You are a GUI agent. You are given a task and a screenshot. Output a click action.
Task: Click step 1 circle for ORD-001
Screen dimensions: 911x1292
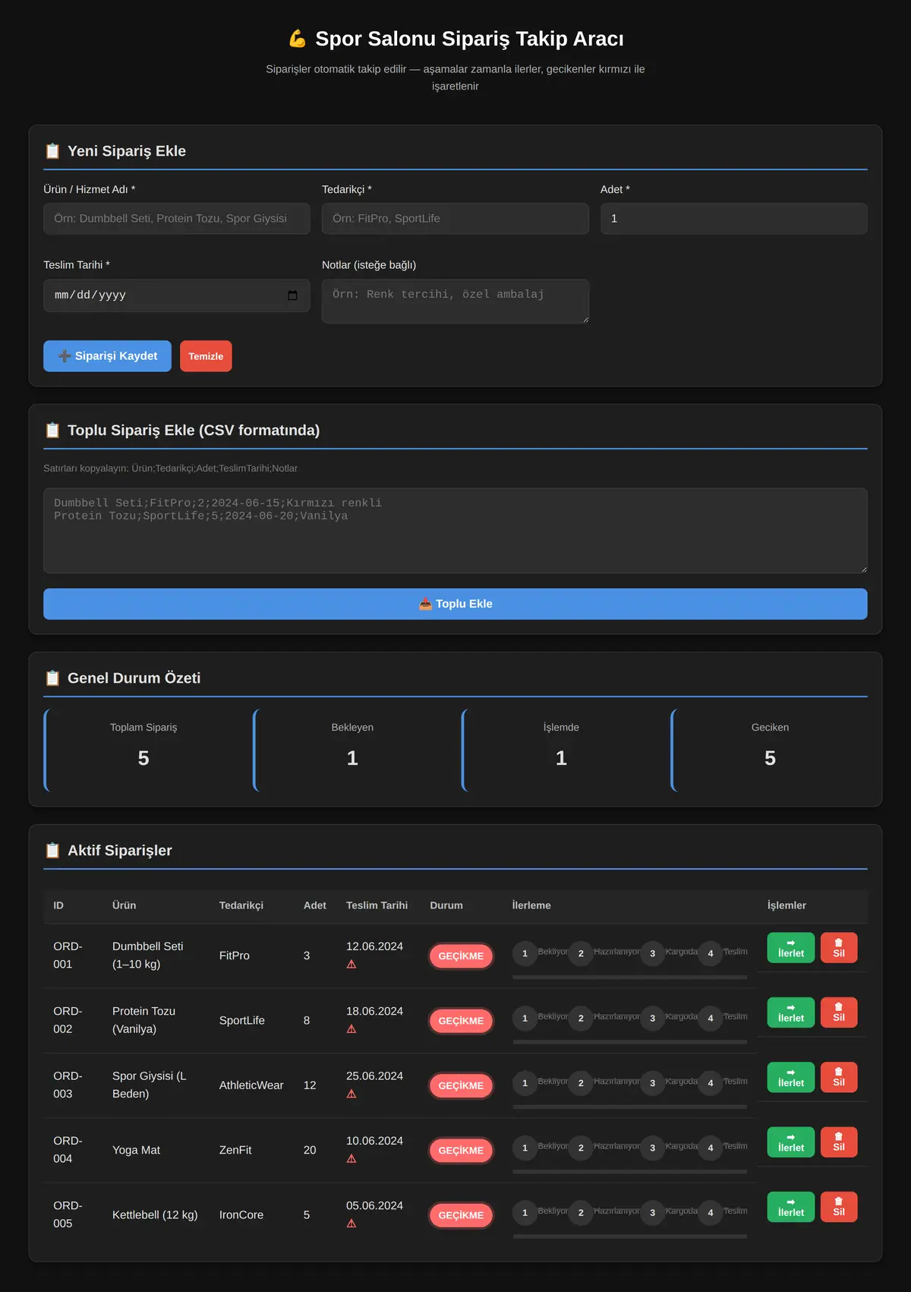(x=525, y=953)
